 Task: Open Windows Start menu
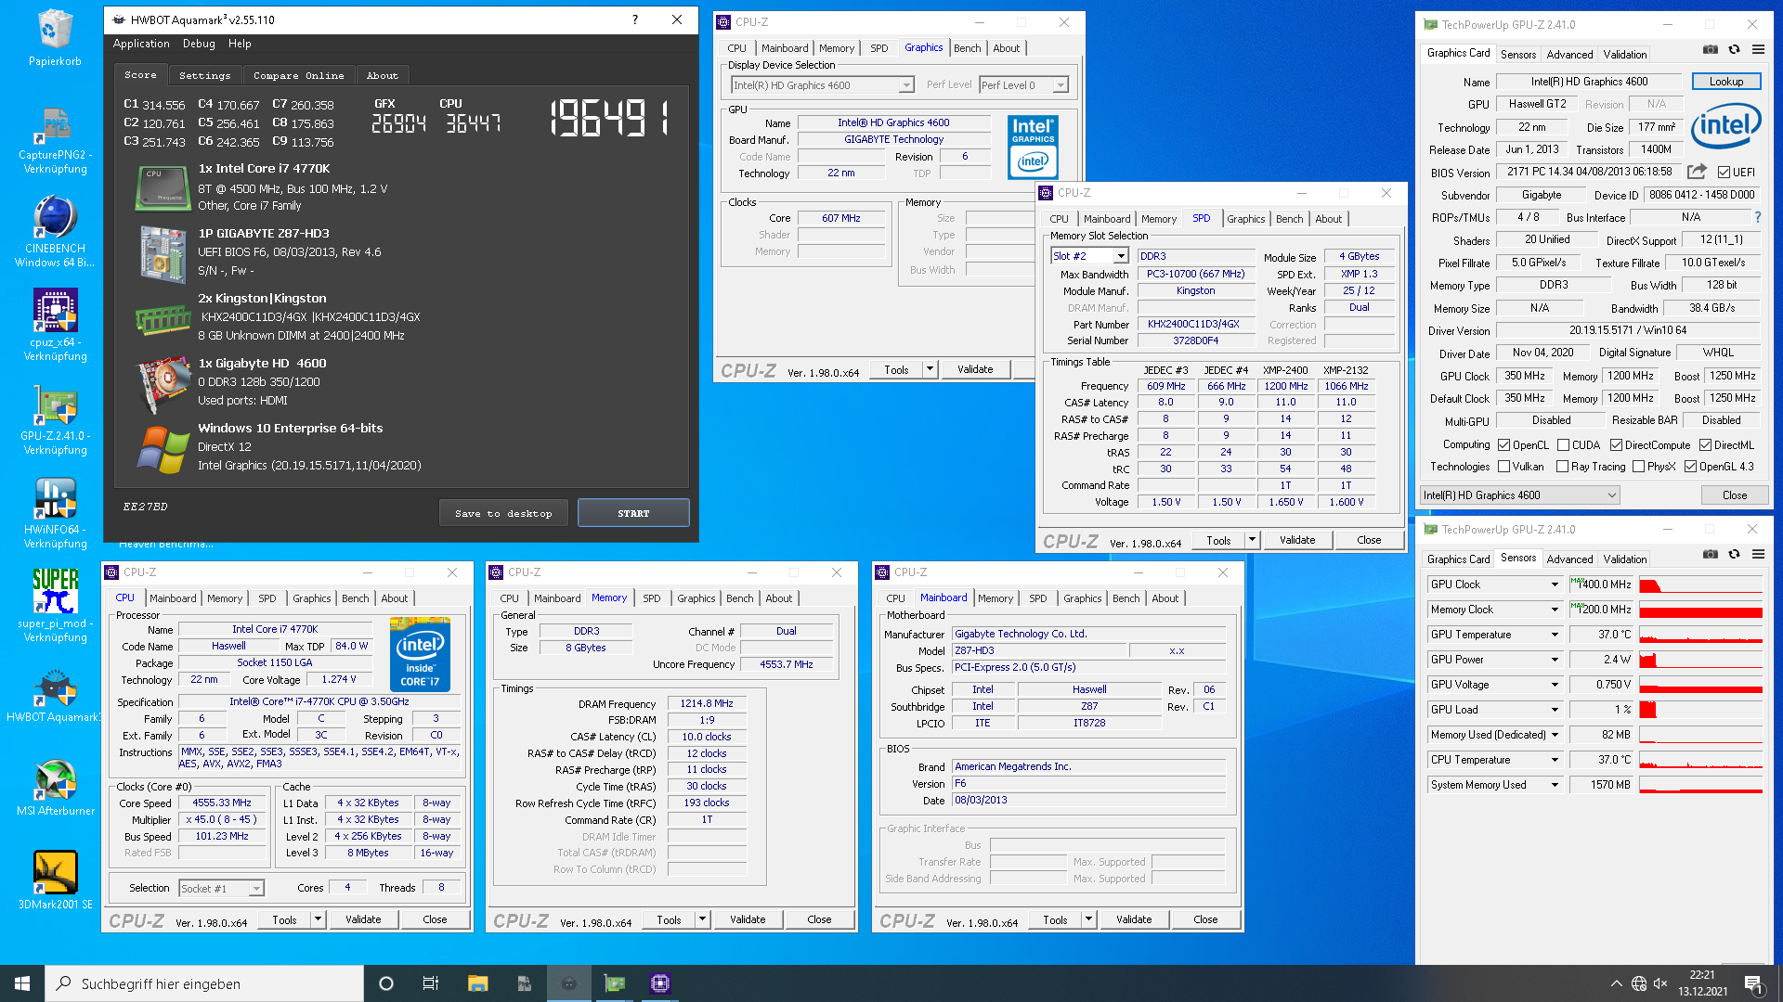point(22,983)
